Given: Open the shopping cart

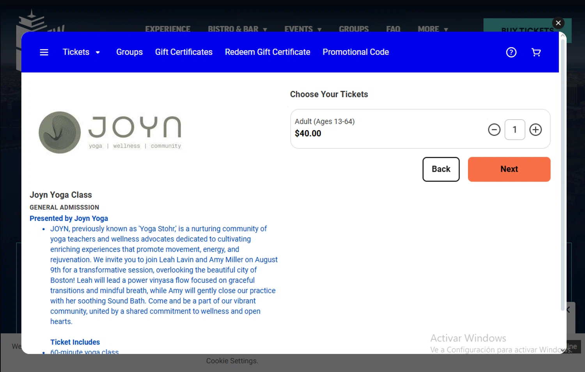Looking at the screenshot, I should coord(536,52).
